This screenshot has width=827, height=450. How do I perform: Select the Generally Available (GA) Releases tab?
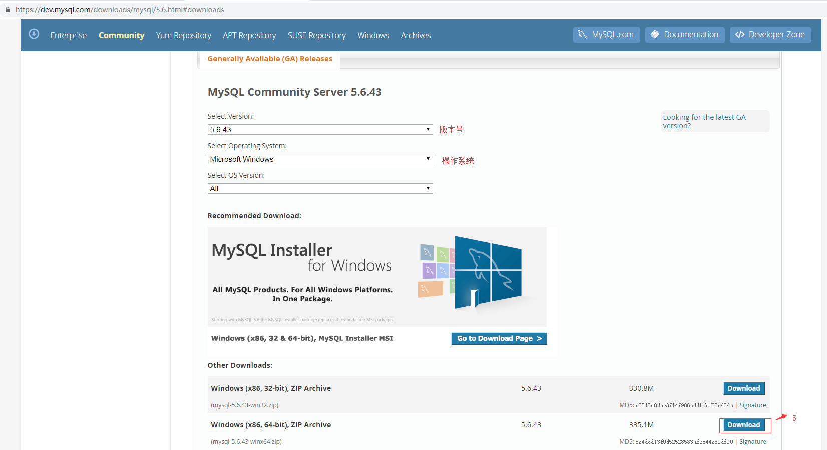point(270,59)
